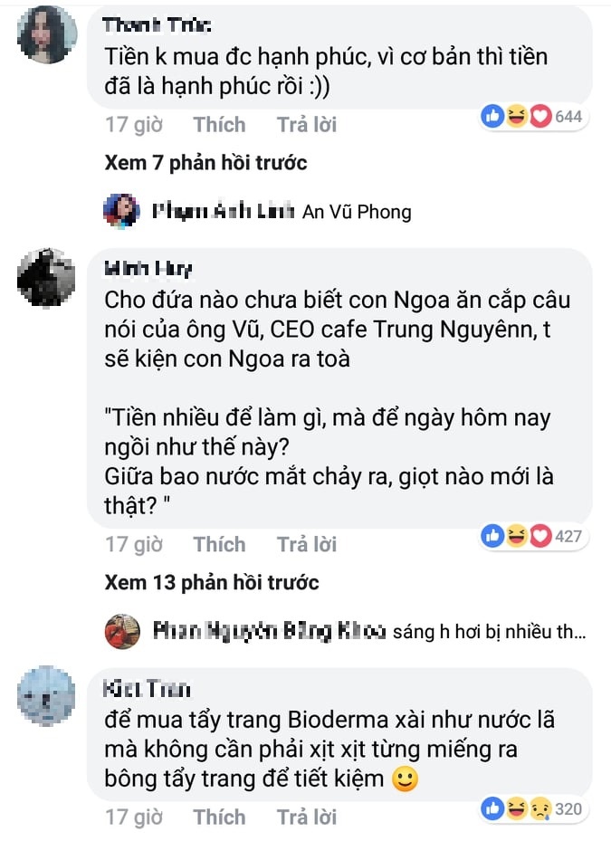611x841 pixels.
Task: Open tagged profile 'An Vũ Phong'
Action: (x=359, y=212)
